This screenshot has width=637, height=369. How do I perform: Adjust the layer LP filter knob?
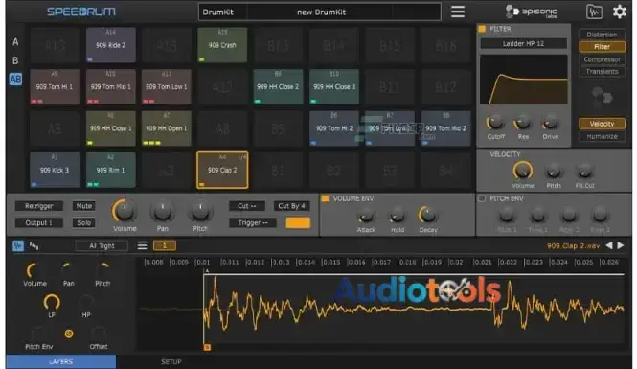(52, 302)
